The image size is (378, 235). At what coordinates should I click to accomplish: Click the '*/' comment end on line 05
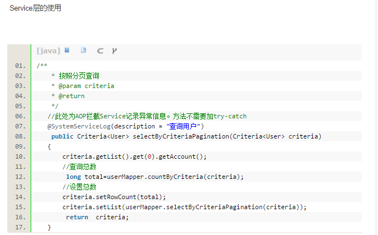coord(54,106)
